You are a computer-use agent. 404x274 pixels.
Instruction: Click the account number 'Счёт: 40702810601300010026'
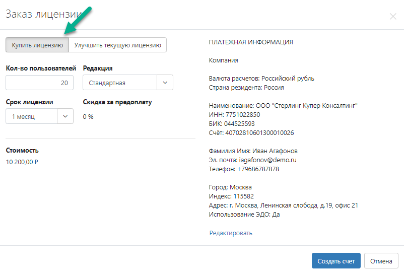[x=251, y=133]
